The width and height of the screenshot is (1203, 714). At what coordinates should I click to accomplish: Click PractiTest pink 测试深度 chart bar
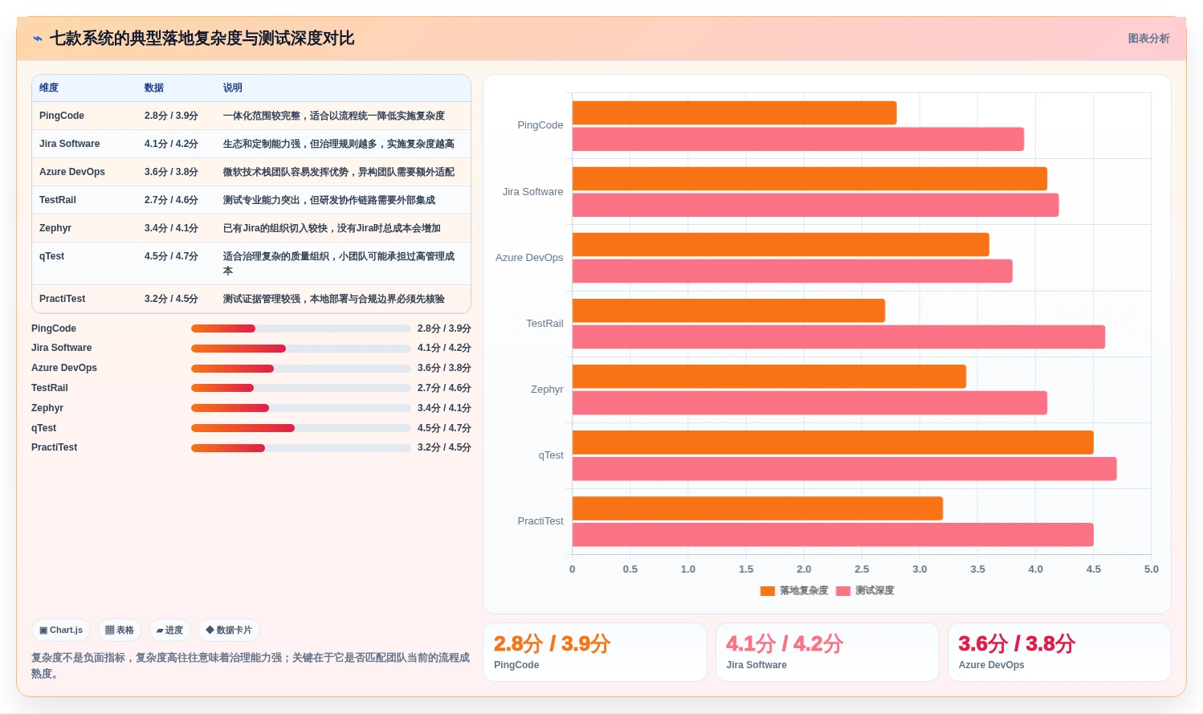[833, 535]
